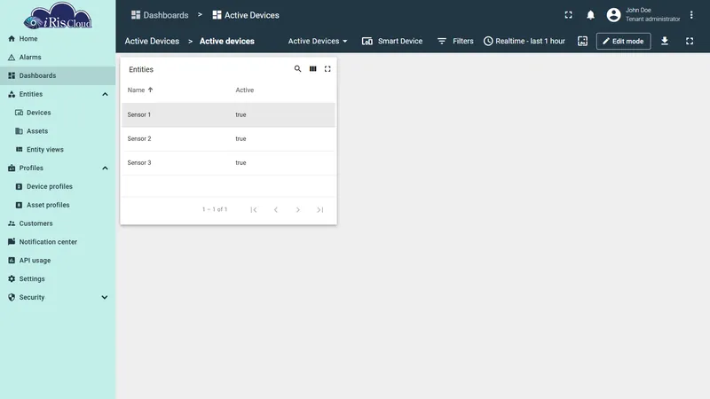Click Smart Device entity alias selector
Viewport: 710px width, 399px height.
pyautogui.click(x=392, y=41)
